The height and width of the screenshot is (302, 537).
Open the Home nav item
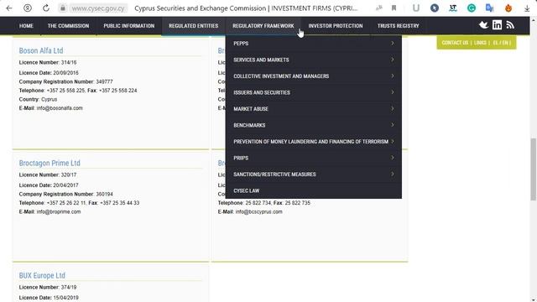point(26,26)
